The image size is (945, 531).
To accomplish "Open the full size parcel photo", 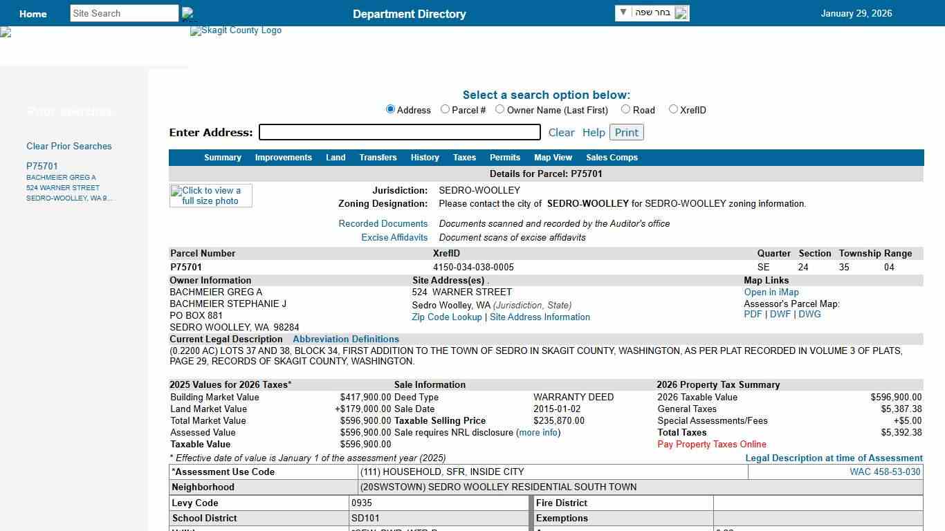I will point(211,196).
